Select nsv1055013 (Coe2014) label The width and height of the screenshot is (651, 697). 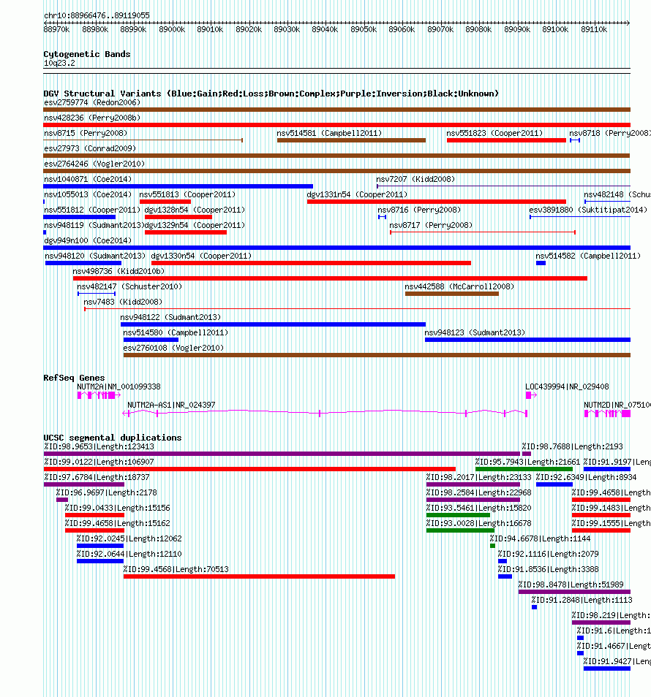pyautogui.click(x=88, y=194)
